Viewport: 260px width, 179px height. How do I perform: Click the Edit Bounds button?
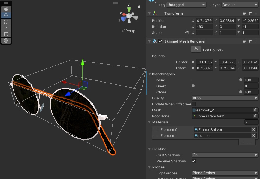point(196,50)
